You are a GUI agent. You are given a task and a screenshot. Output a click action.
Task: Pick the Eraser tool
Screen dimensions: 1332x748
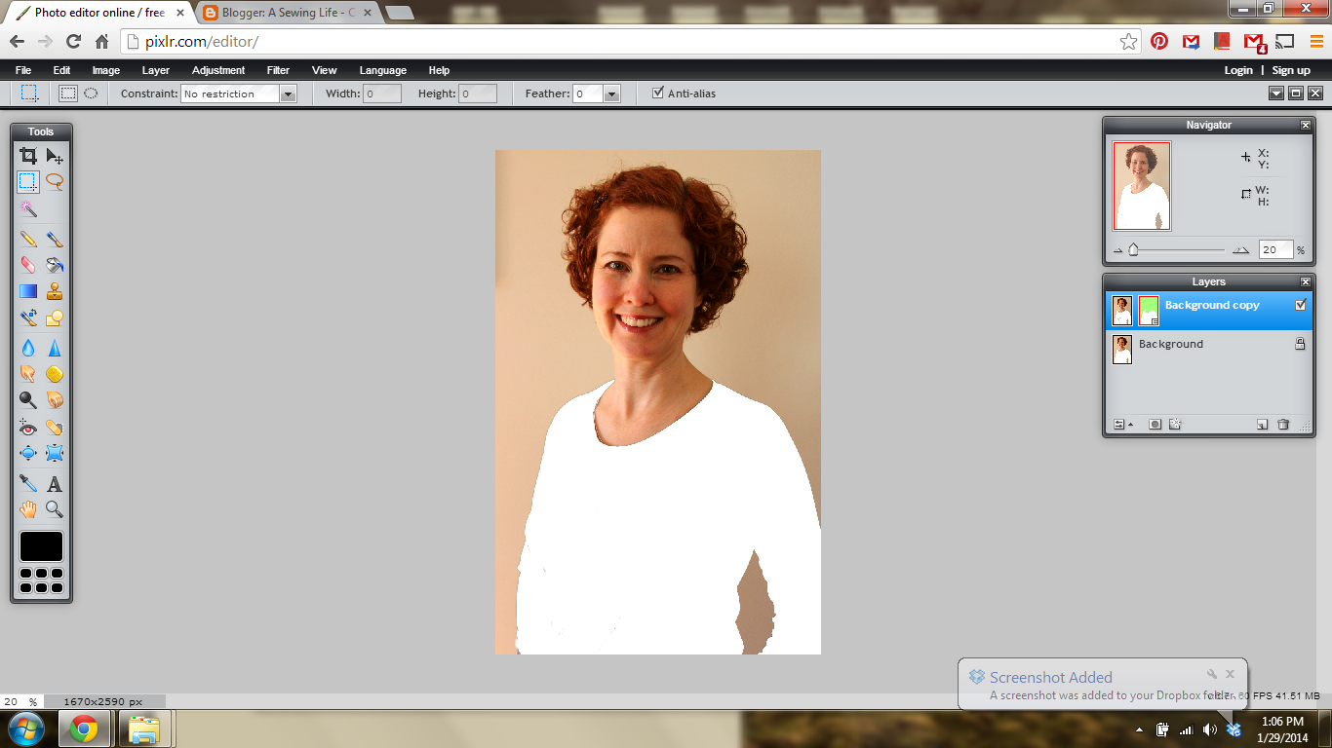tap(28, 265)
